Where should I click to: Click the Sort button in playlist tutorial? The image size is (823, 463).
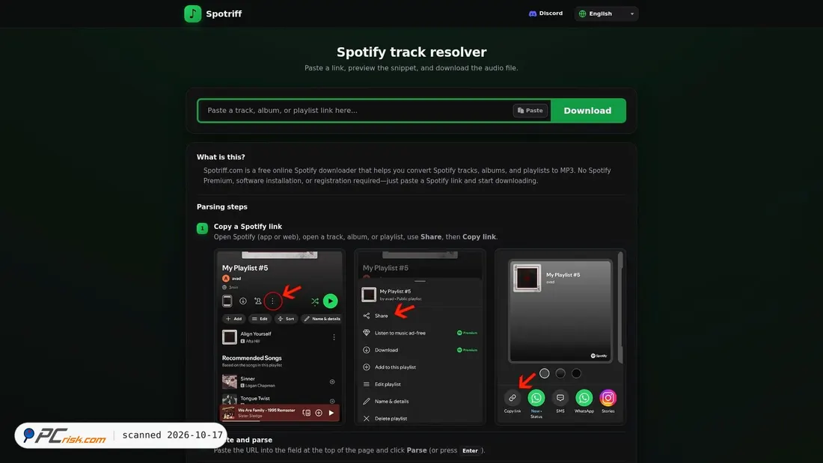[x=286, y=319]
